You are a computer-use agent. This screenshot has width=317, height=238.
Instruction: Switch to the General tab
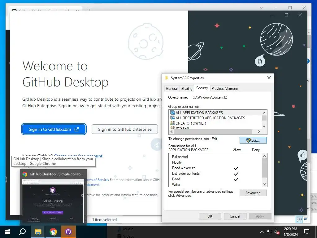(x=172, y=88)
